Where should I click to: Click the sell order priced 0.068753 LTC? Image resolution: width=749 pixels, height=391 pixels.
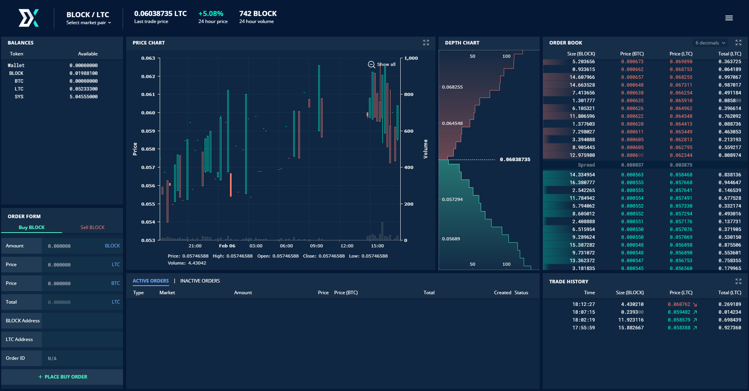pyautogui.click(x=645, y=69)
